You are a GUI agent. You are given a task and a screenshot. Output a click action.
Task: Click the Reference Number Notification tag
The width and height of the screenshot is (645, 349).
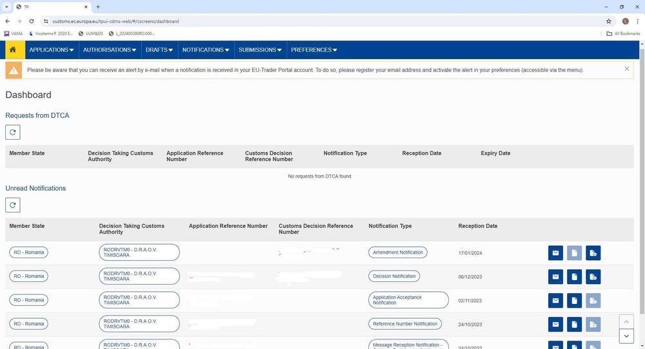(405, 324)
